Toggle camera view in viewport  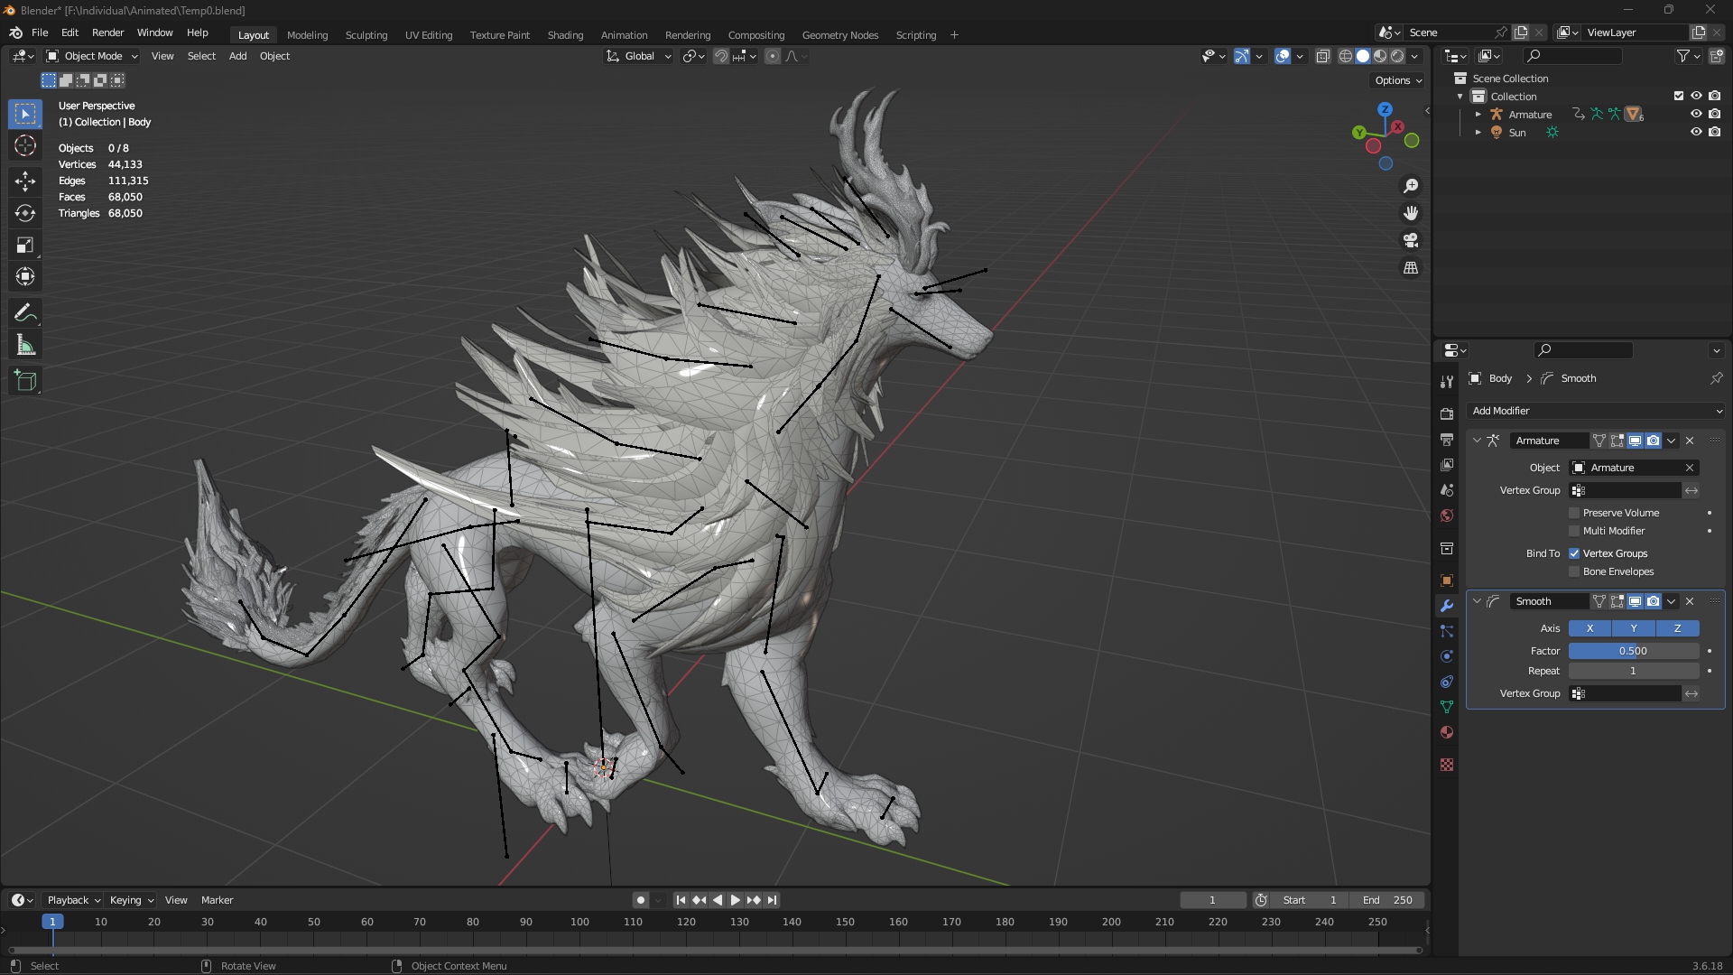[x=1411, y=241]
